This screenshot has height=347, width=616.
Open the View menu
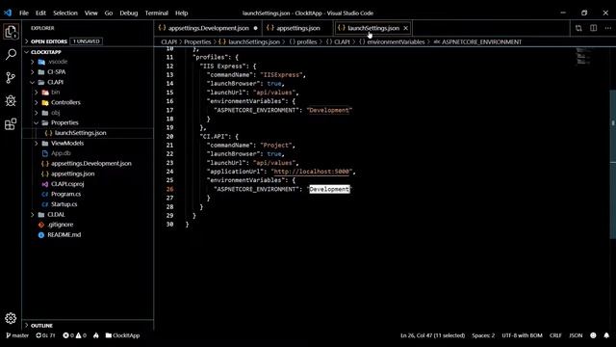(x=90, y=13)
